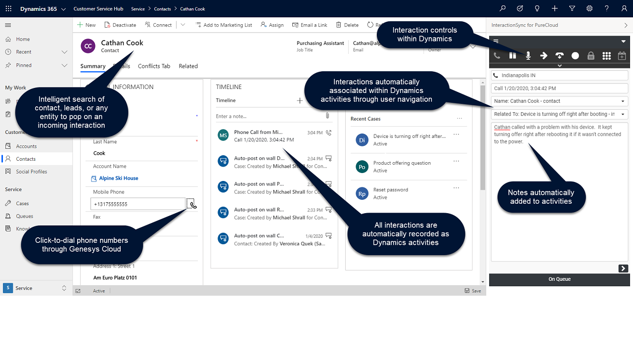Click the Delete button

(347, 25)
